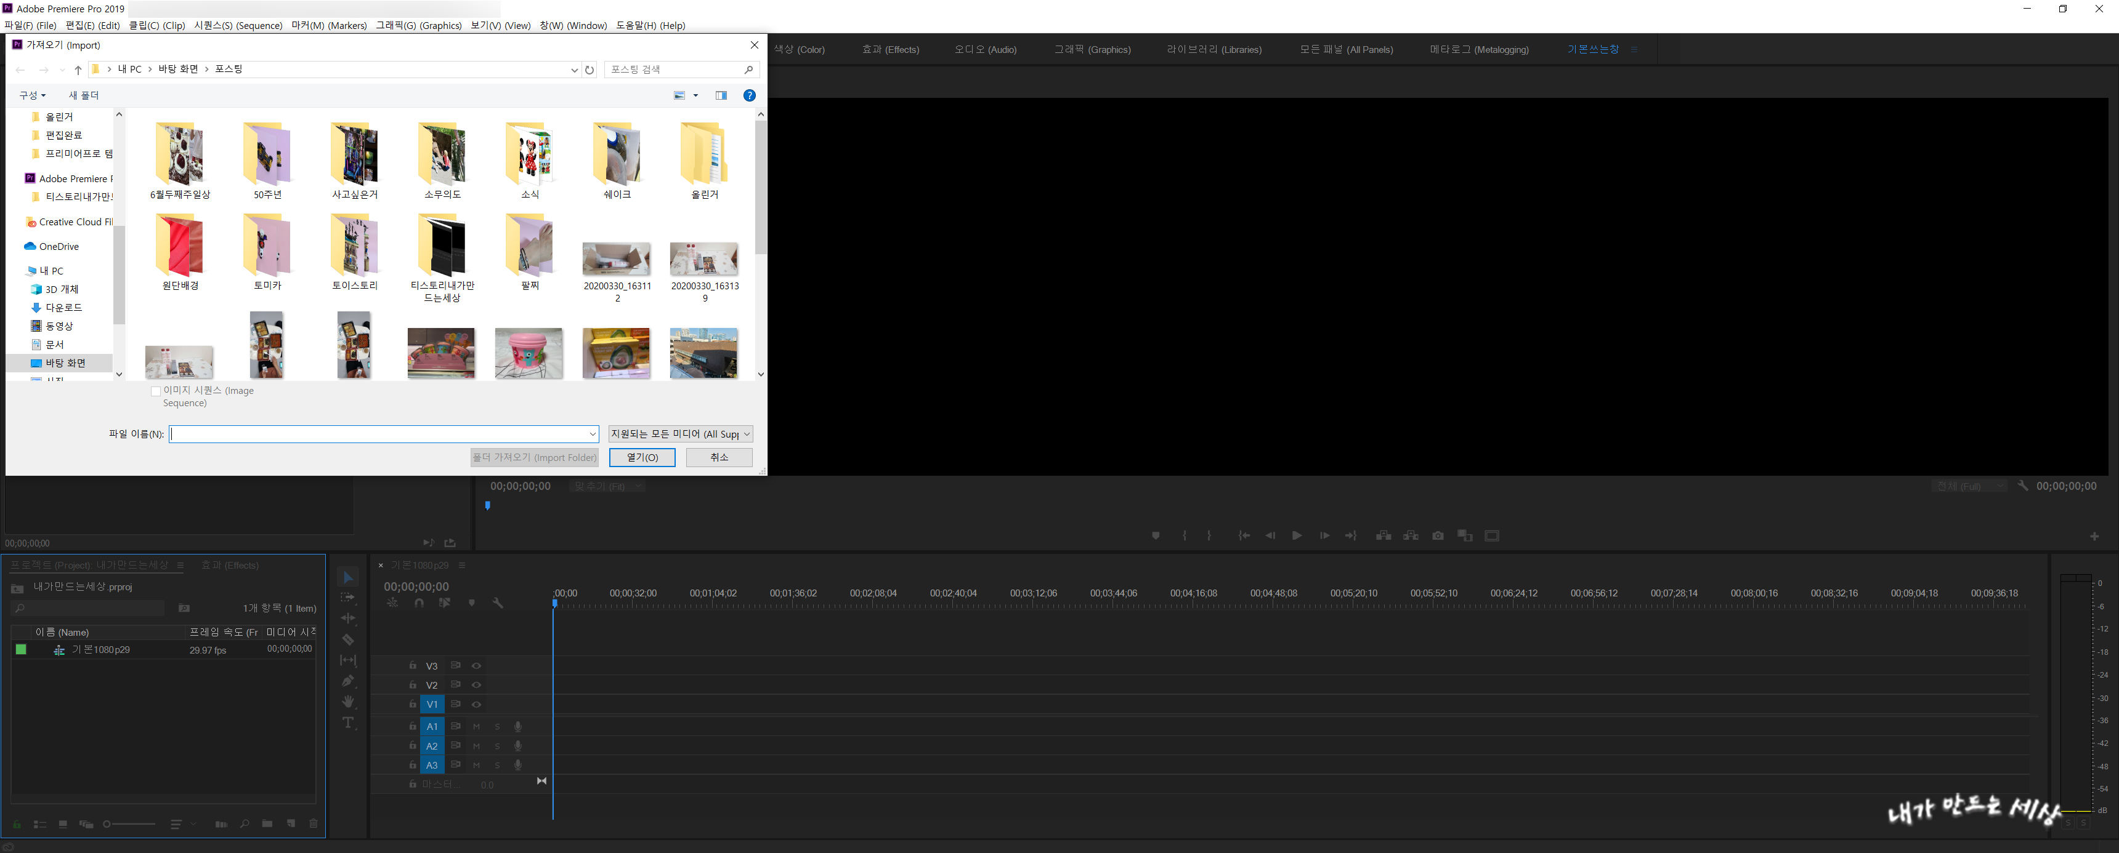
Task: Open timeline wrench display settings
Action: [498, 603]
